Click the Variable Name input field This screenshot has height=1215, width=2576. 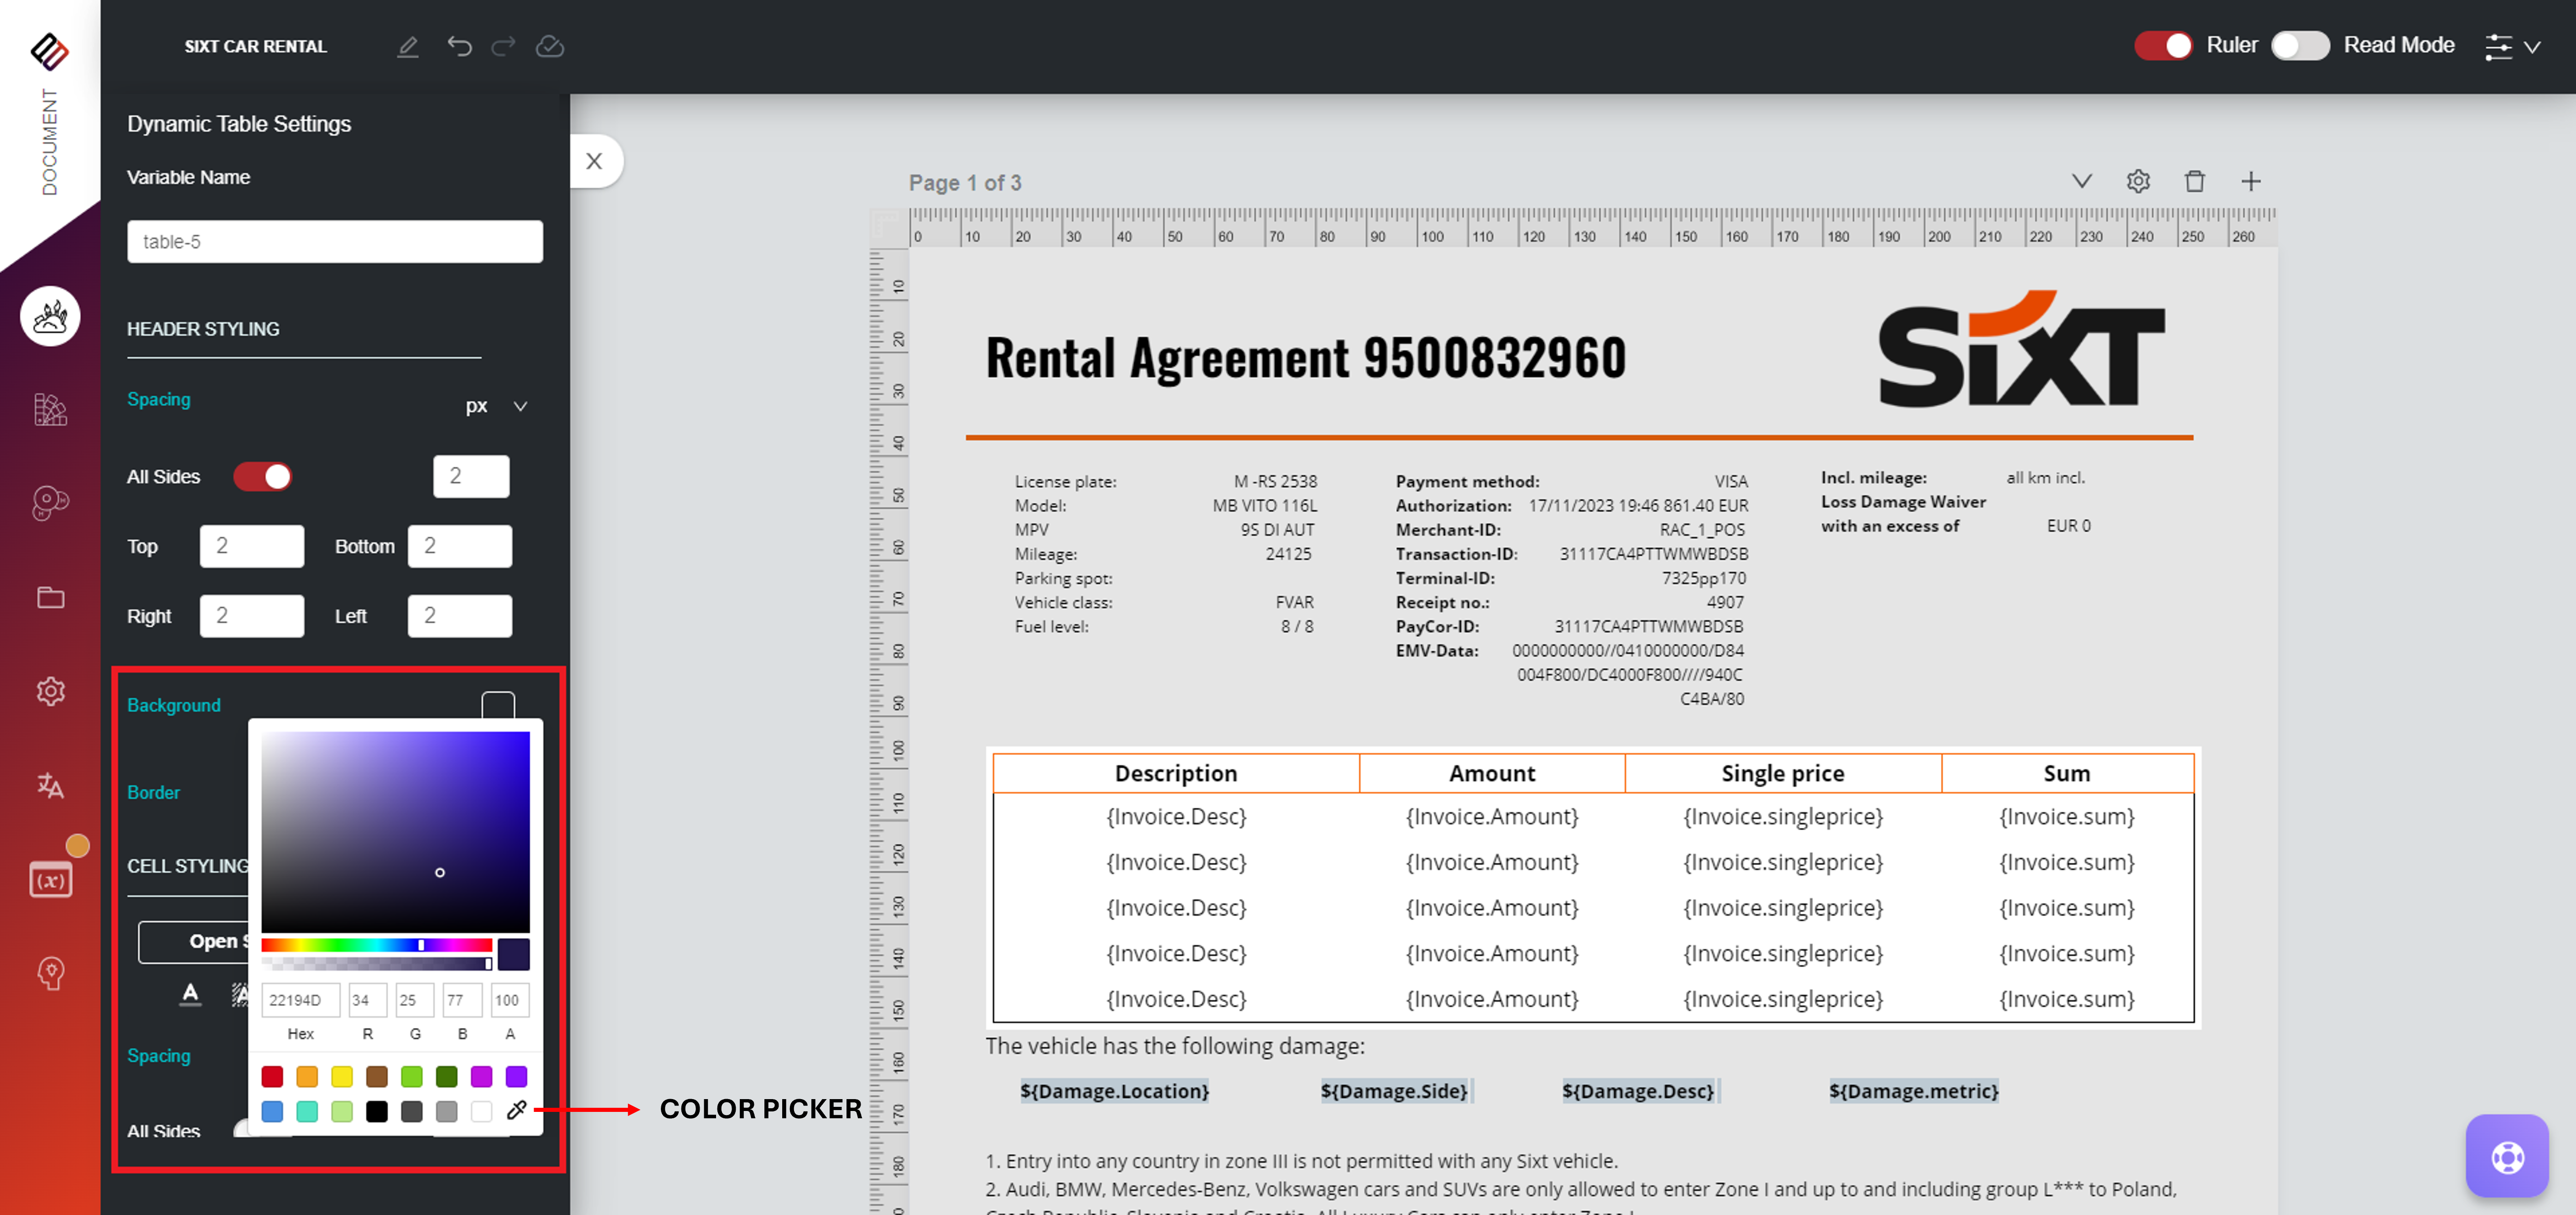(335, 241)
